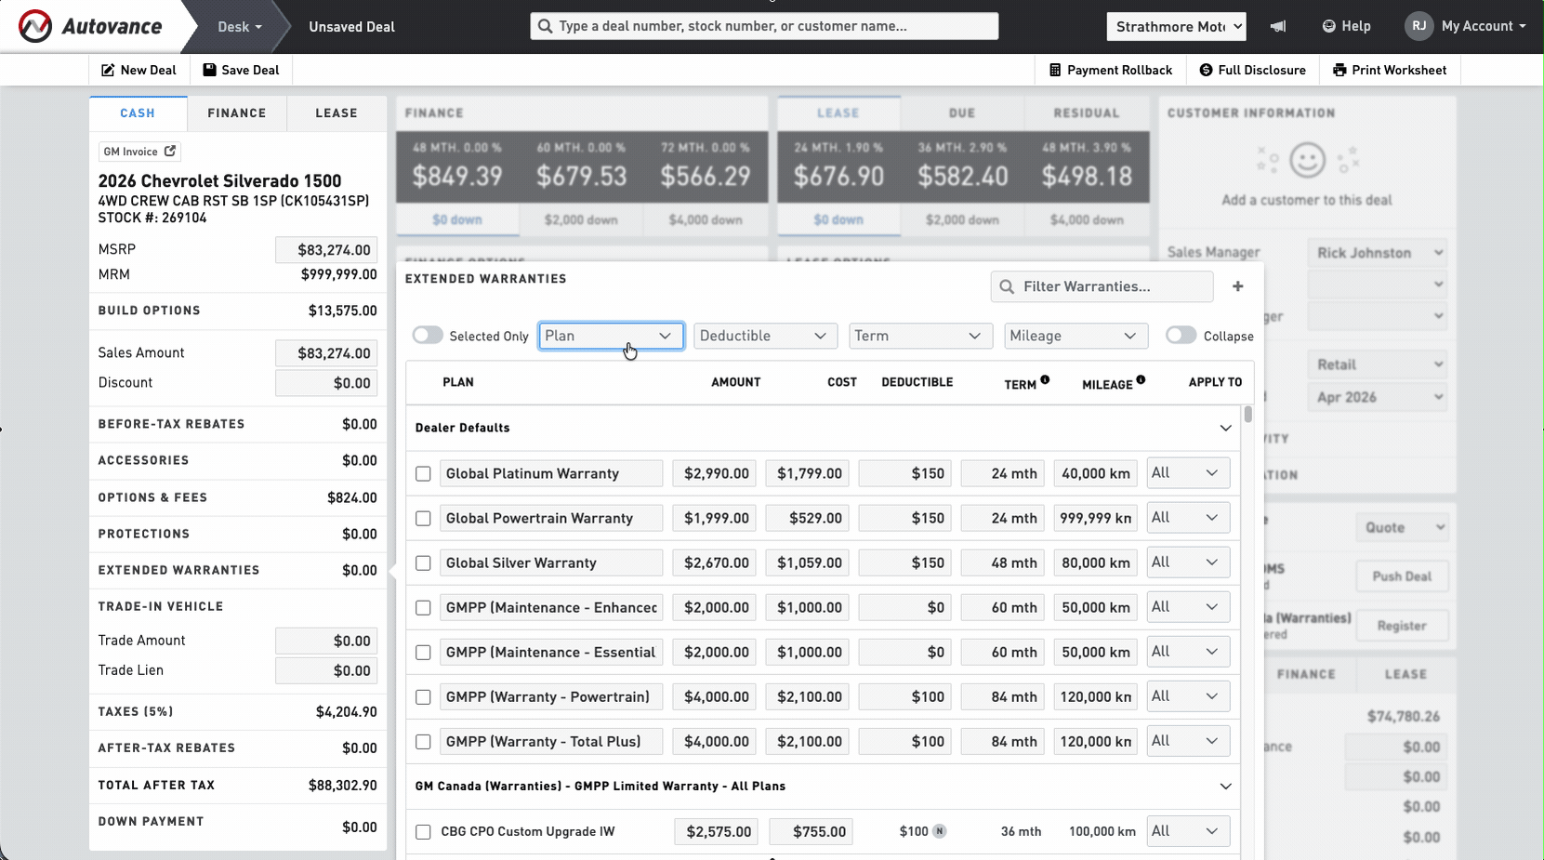Open the Build Options row

238,311
